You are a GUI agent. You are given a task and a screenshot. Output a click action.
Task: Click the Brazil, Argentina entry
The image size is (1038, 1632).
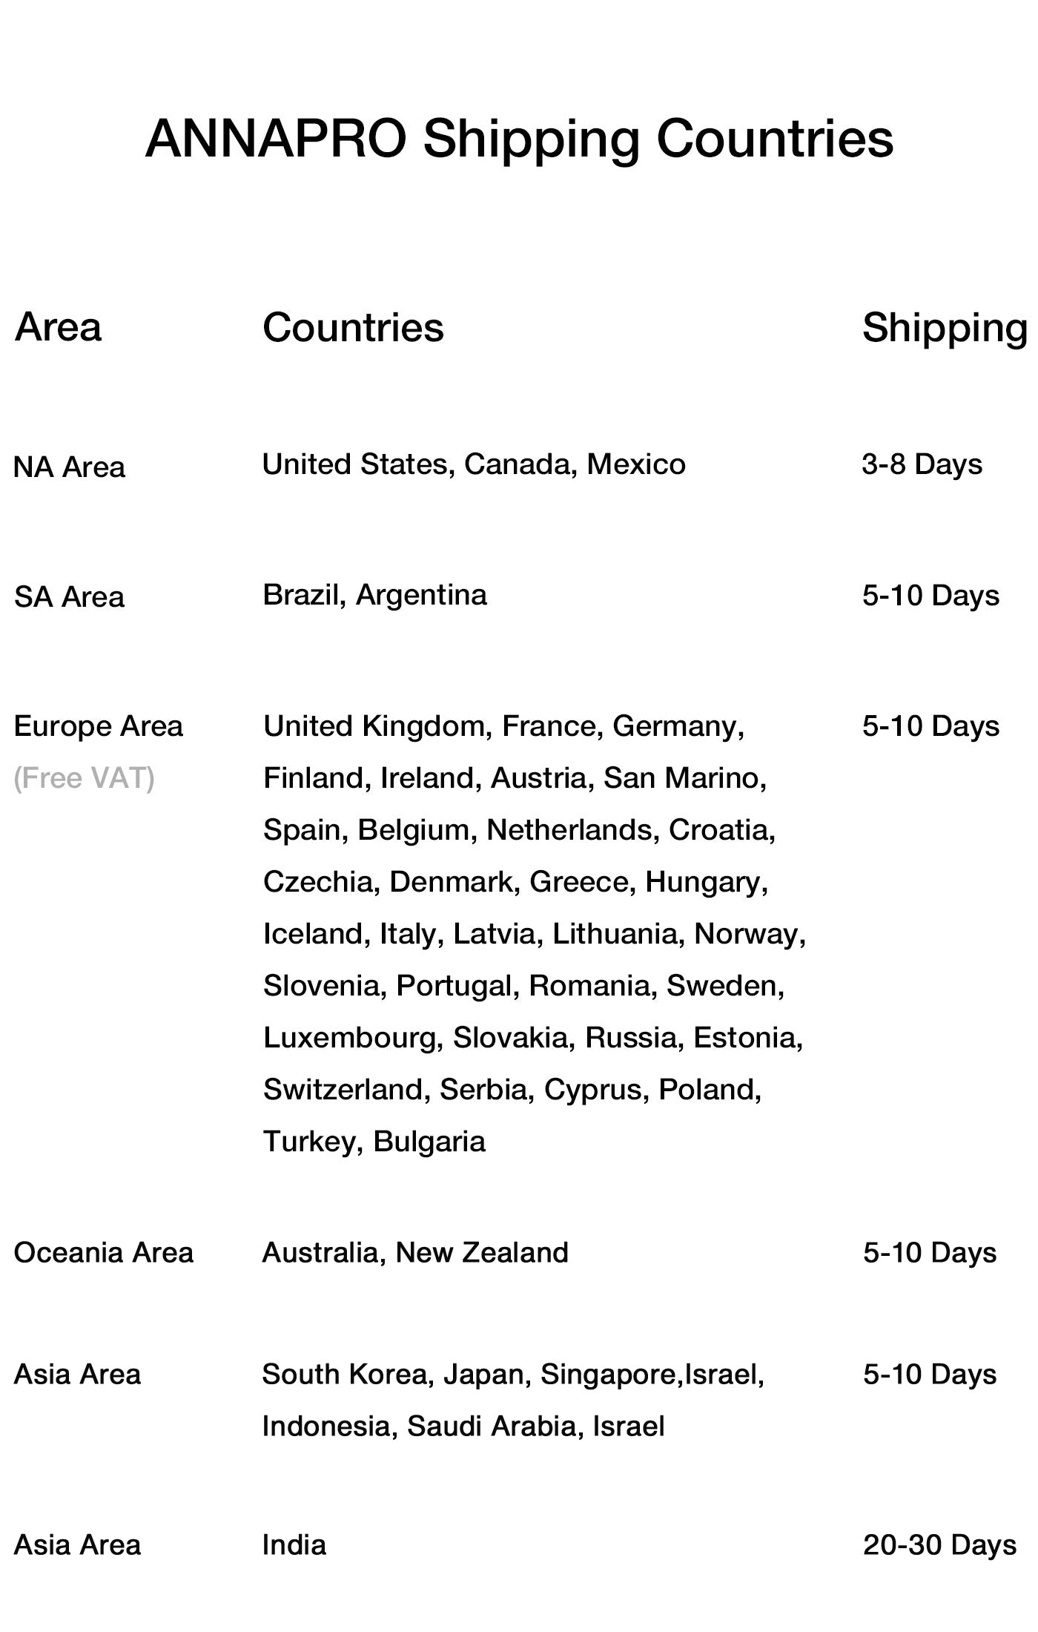click(374, 595)
